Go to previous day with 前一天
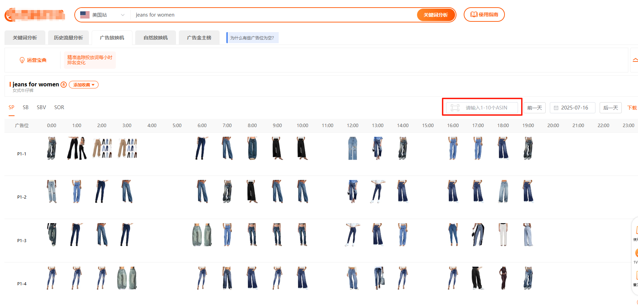This screenshot has height=305, width=638. tap(535, 108)
